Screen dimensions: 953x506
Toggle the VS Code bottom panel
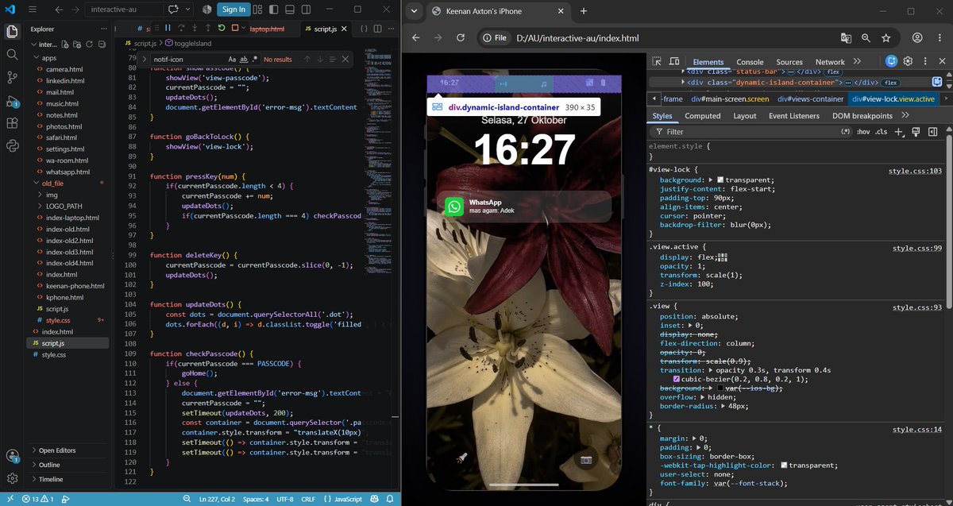click(291, 9)
